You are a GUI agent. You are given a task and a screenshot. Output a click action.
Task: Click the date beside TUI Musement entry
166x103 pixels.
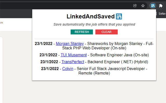tap(48, 55)
